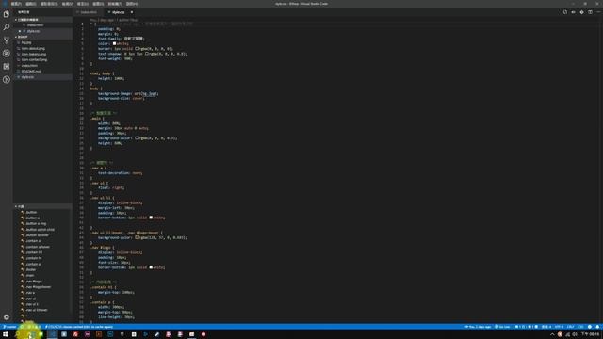Click the unsaved dot on the style.css tab
This screenshot has width=603, height=339.
[132, 12]
